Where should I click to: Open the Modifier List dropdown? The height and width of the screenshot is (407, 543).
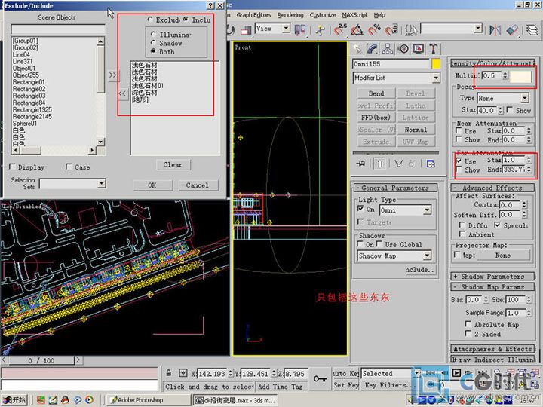(x=437, y=78)
